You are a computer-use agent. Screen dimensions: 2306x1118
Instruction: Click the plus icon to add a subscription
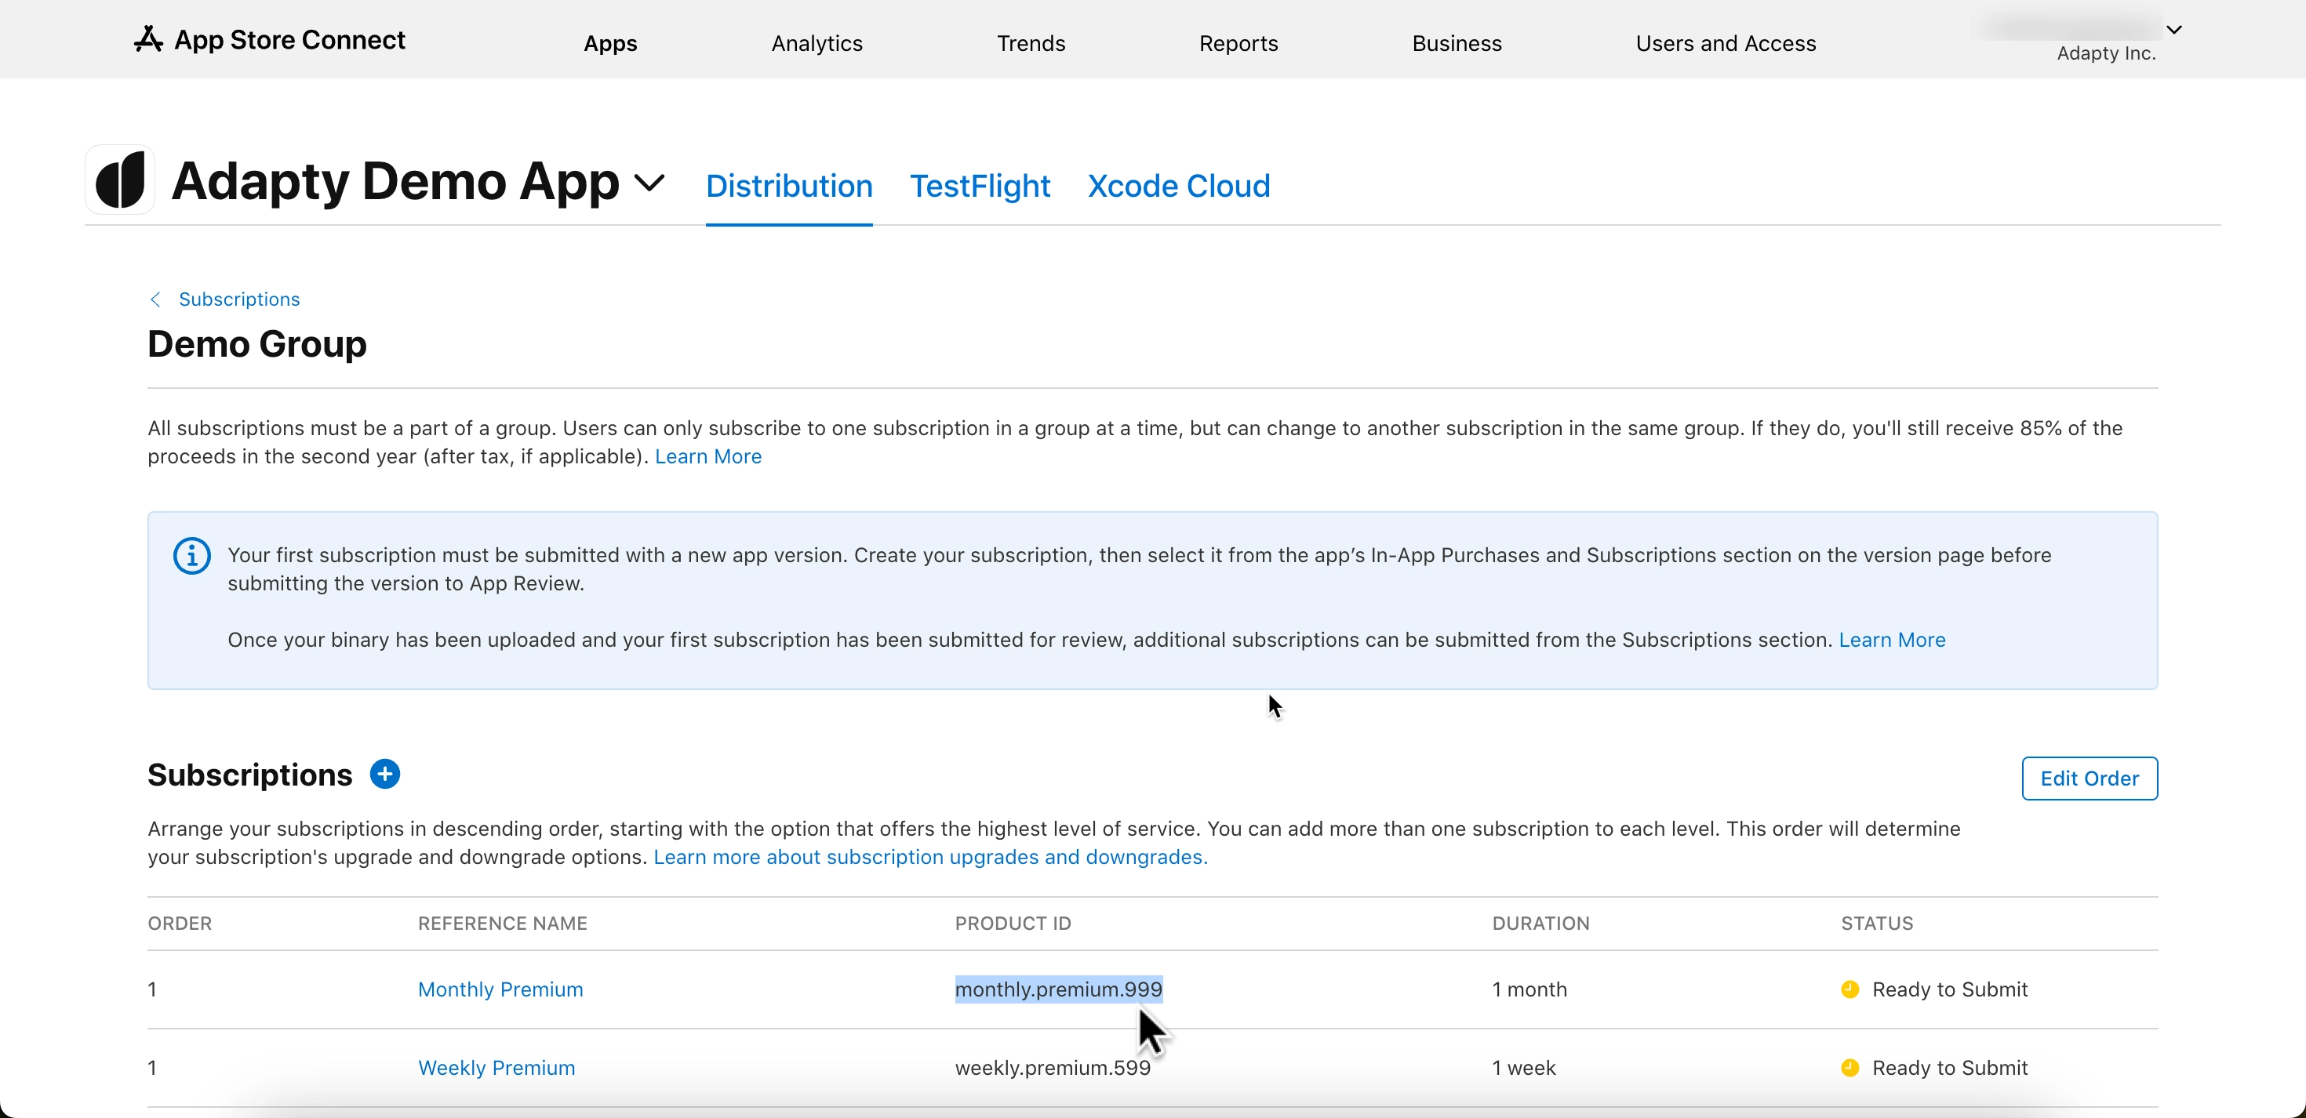(385, 773)
